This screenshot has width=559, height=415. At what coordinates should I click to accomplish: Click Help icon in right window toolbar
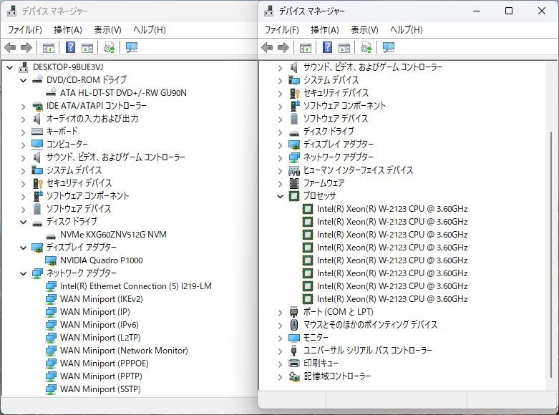tap(327, 47)
